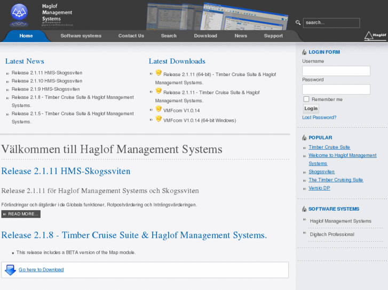Select Digitech Professional in Software Systems
The image size is (388, 290).
coord(332,235)
